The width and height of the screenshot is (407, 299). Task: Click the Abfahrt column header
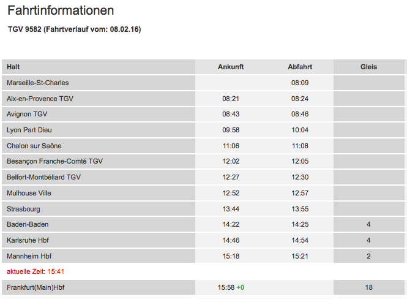pyautogui.click(x=300, y=67)
